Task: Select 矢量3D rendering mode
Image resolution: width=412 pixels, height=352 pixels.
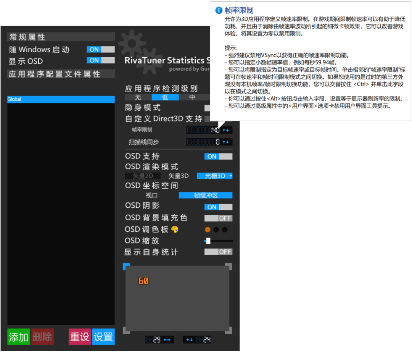Action: coord(179,176)
